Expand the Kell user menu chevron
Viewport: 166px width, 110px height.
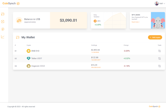(164, 4)
